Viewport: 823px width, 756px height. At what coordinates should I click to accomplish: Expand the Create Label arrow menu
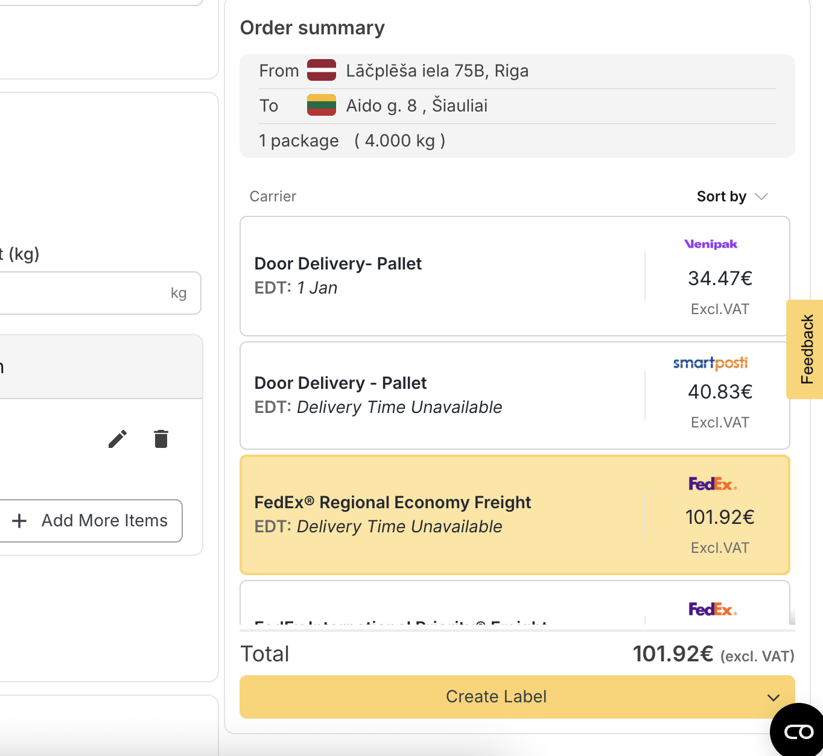(773, 698)
